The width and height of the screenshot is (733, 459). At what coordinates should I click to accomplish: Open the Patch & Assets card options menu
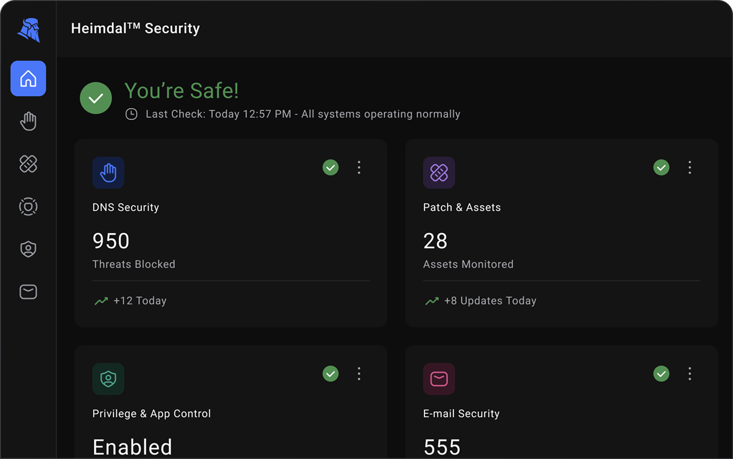tap(690, 167)
